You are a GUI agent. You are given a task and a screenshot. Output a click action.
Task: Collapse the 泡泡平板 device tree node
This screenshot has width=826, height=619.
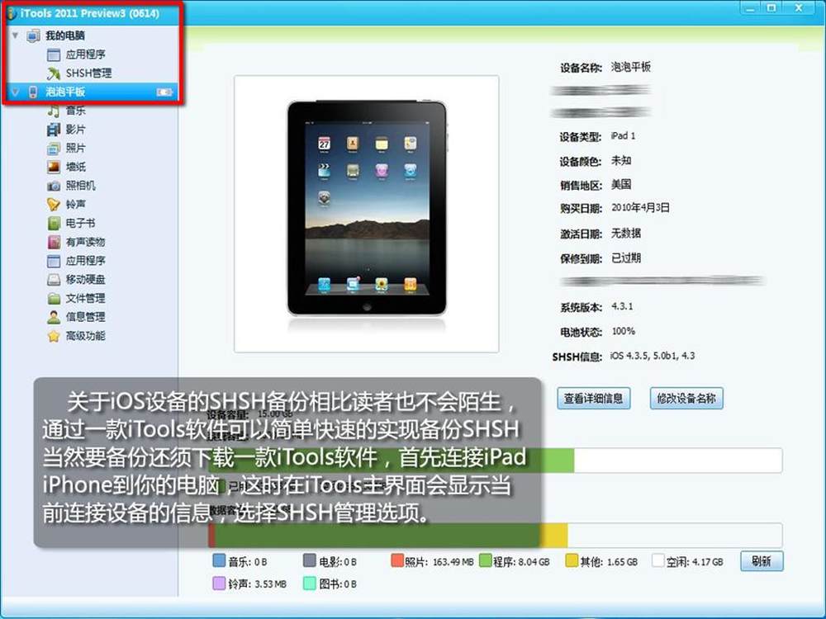coord(15,92)
